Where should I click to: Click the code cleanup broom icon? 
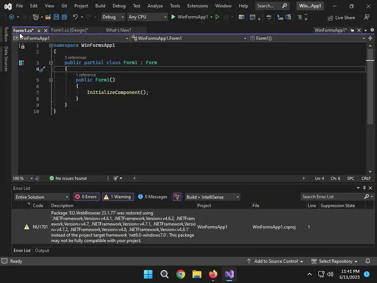tap(116, 178)
